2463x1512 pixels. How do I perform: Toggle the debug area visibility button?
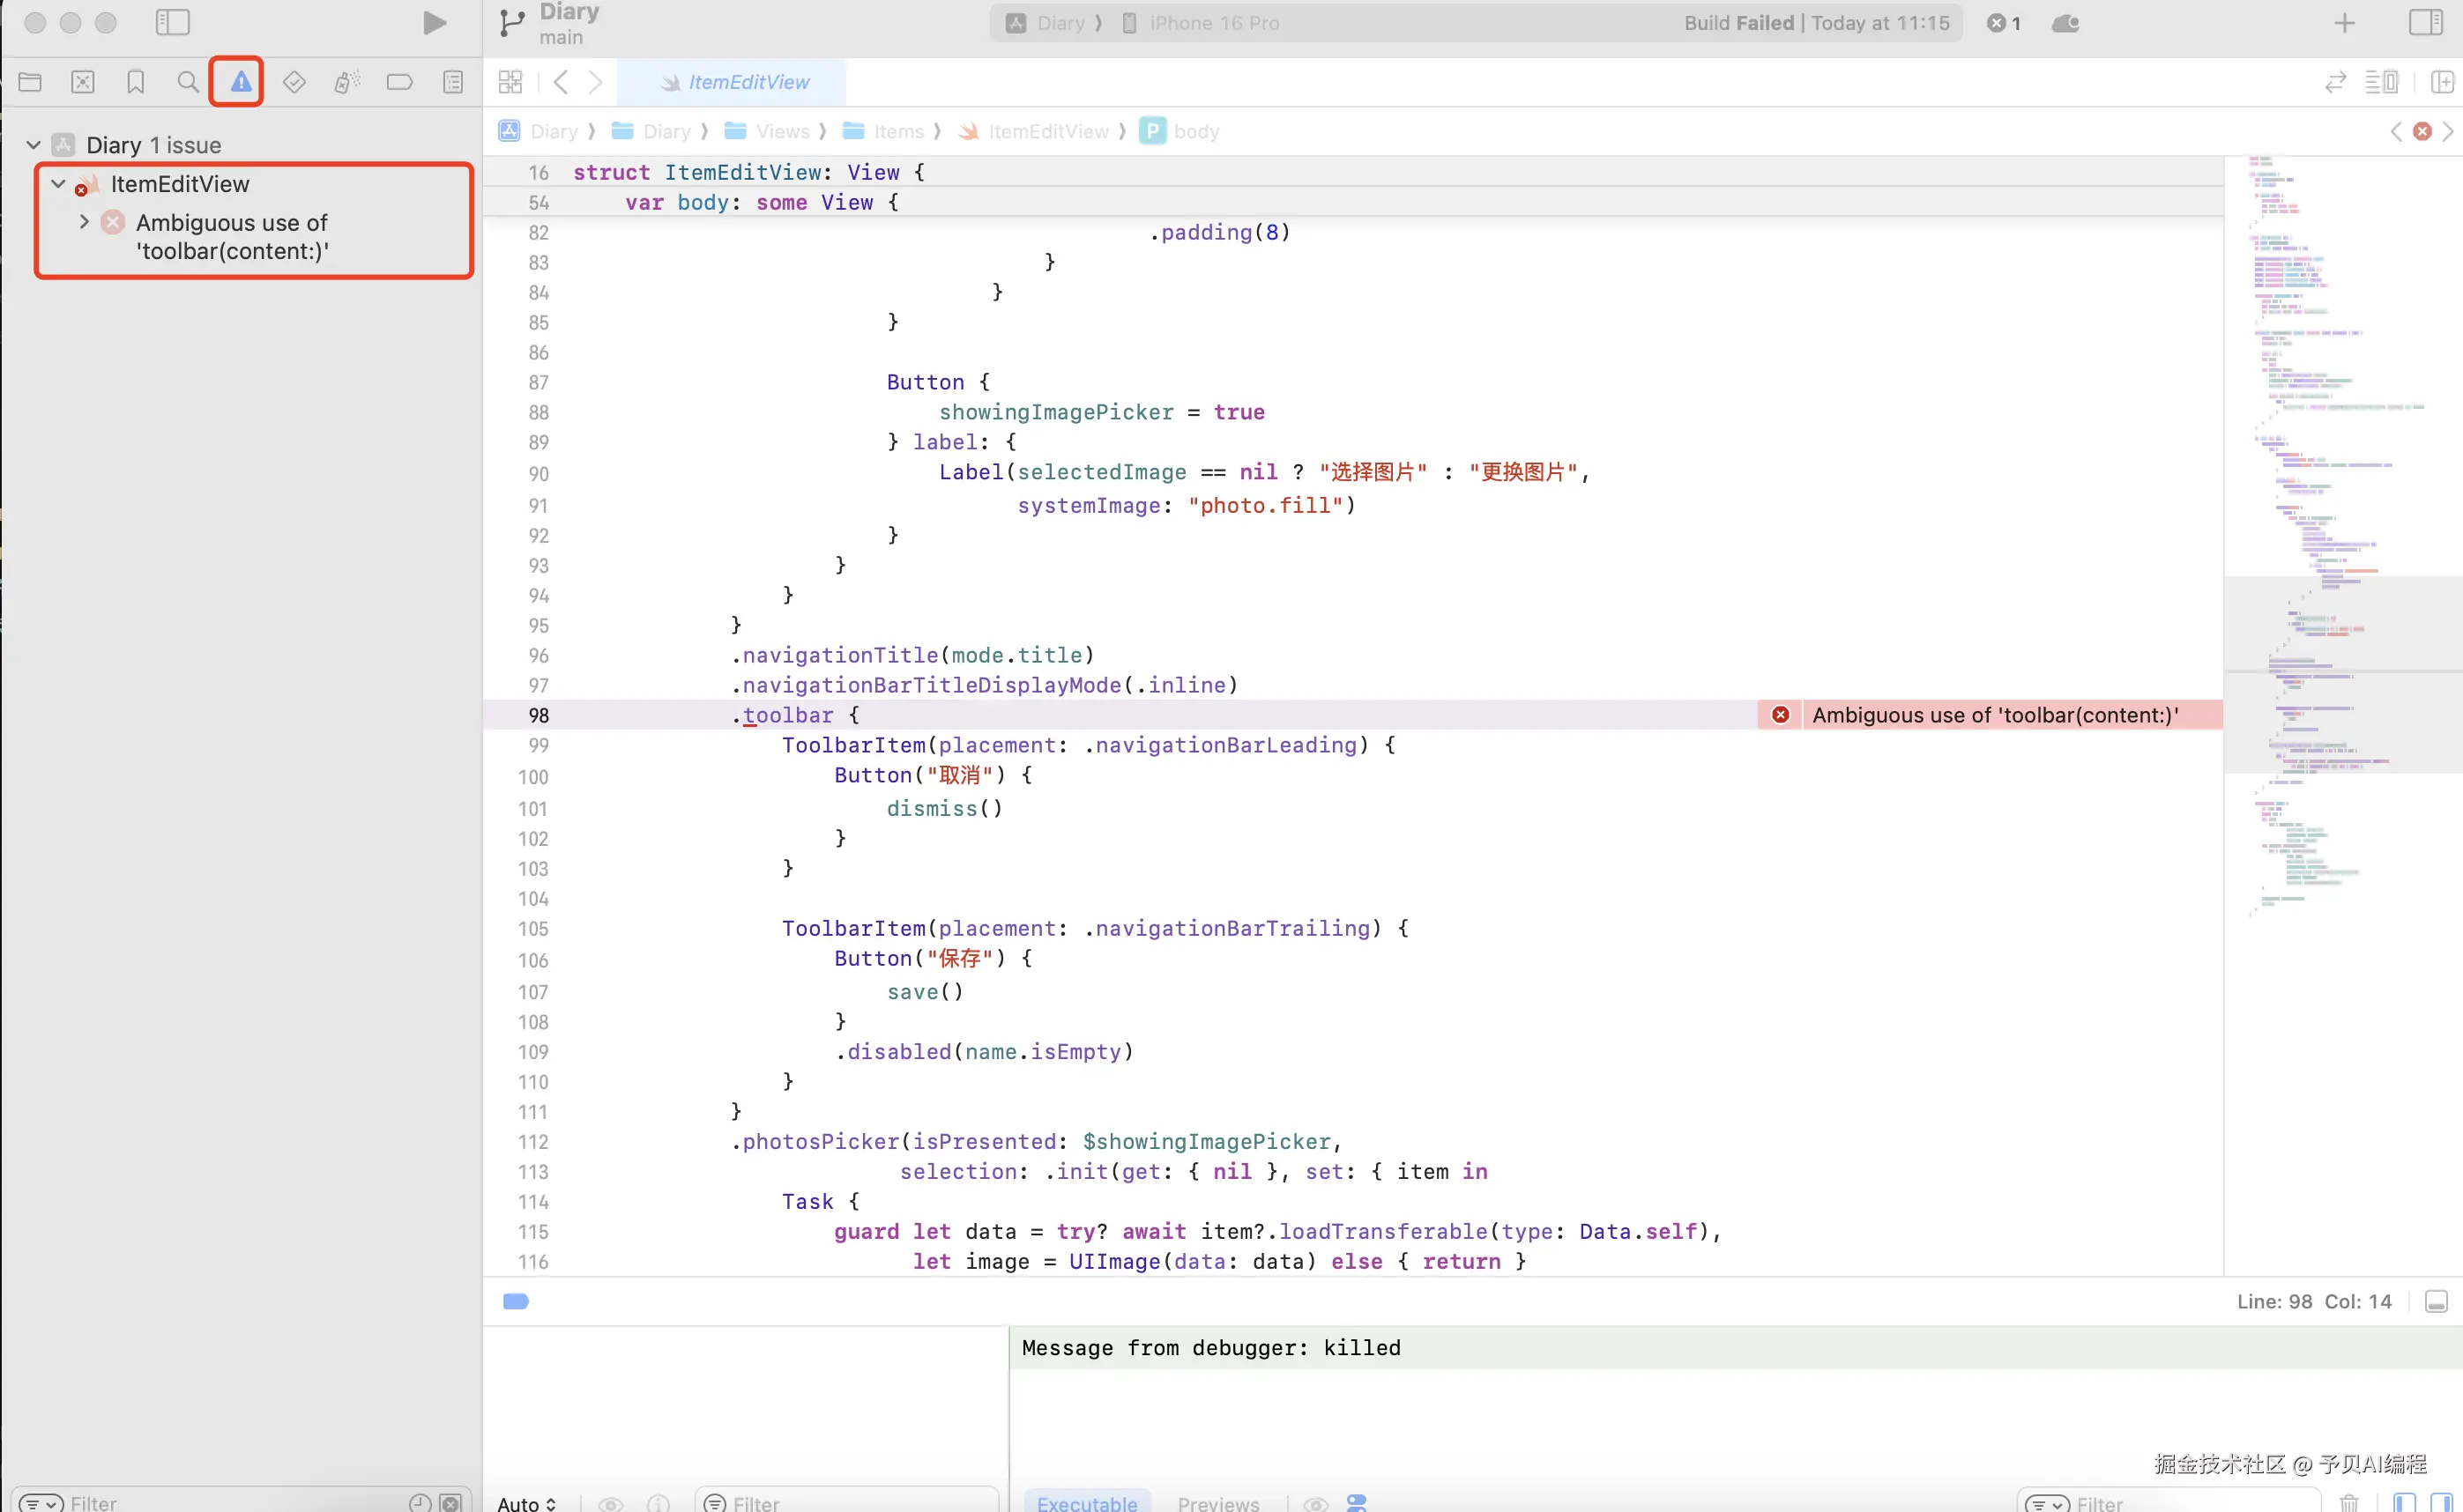pyautogui.click(x=2436, y=1301)
